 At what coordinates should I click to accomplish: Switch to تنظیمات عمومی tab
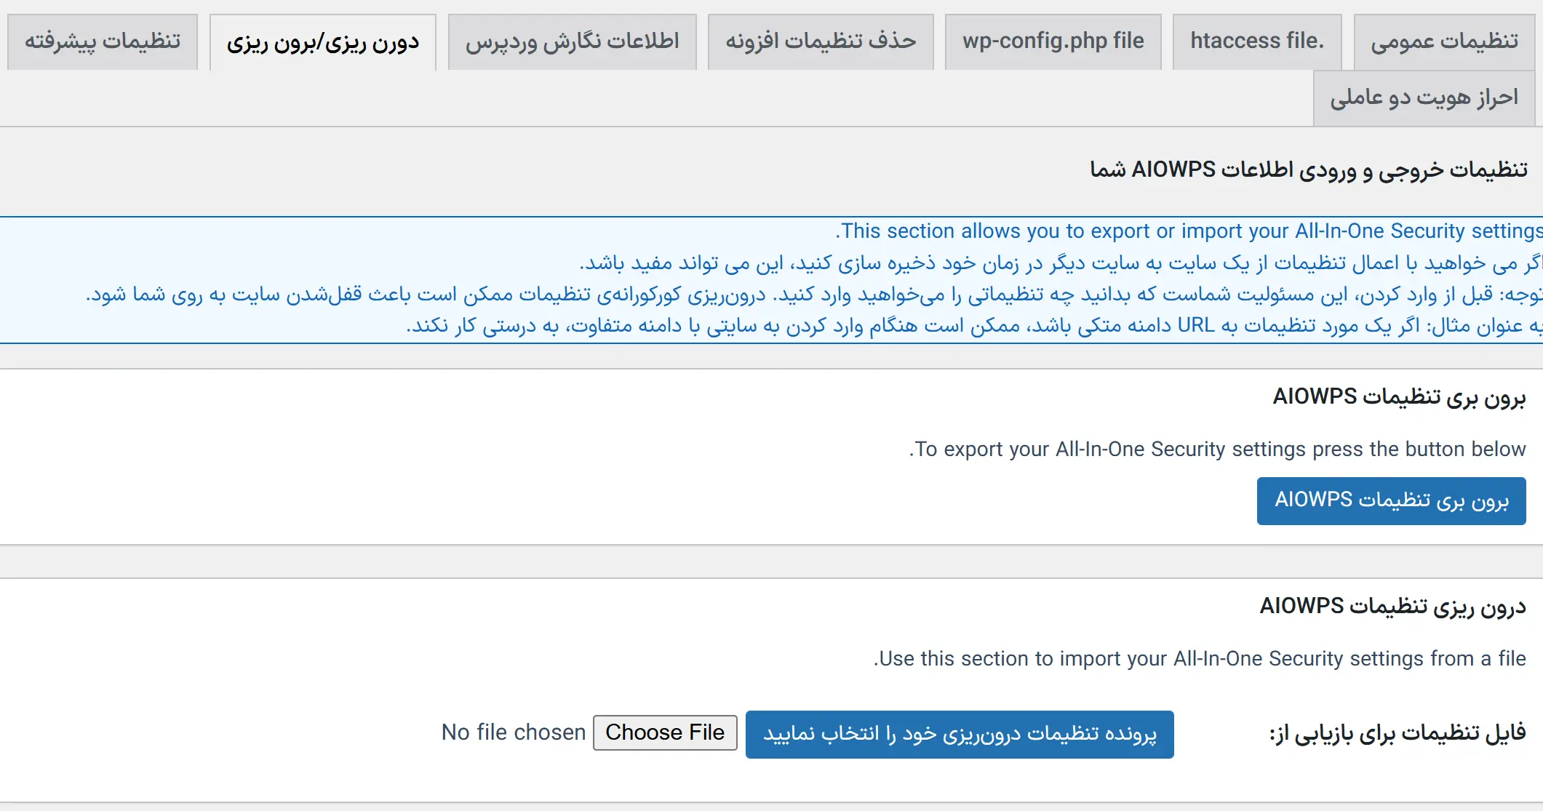(1444, 41)
